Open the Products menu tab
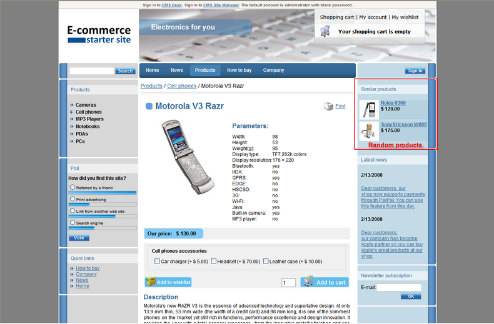Image resolution: width=494 pixels, height=324 pixels. (205, 70)
